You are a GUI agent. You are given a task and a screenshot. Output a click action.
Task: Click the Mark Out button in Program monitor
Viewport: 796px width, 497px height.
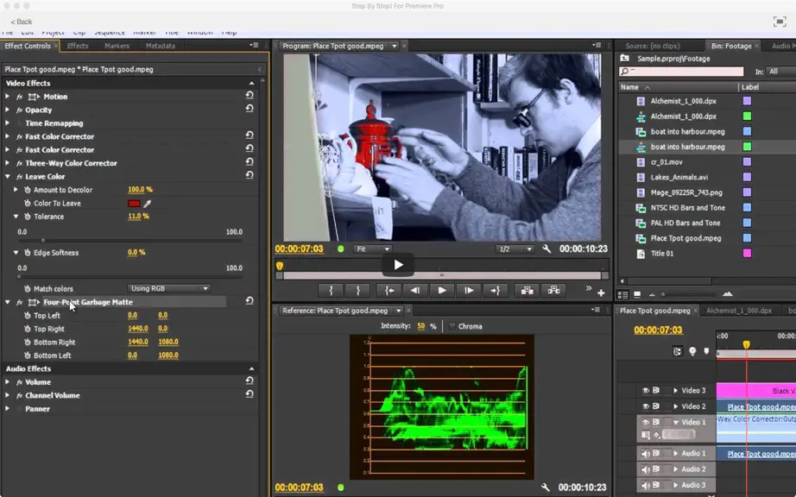pos(358,291)
